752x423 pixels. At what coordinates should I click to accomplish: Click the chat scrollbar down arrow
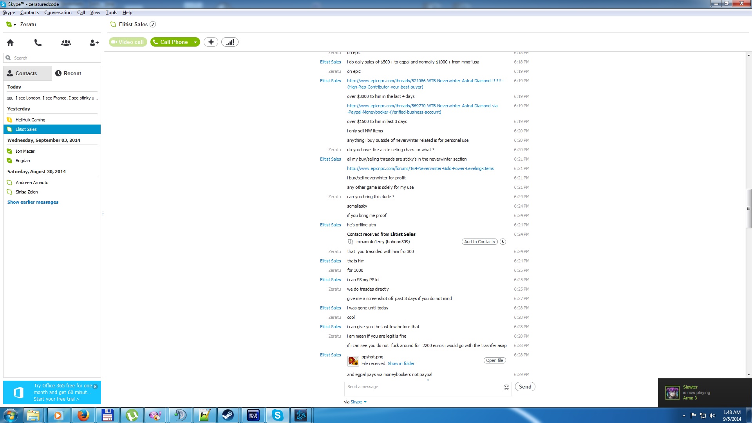(748, 374)
